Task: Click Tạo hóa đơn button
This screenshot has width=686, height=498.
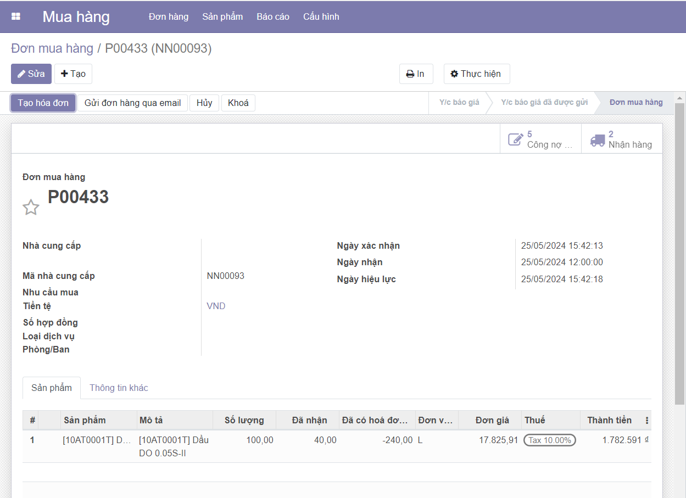Action: (x=43, y=103)
